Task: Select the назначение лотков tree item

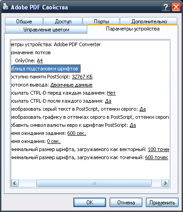Action: coord(31,52)
